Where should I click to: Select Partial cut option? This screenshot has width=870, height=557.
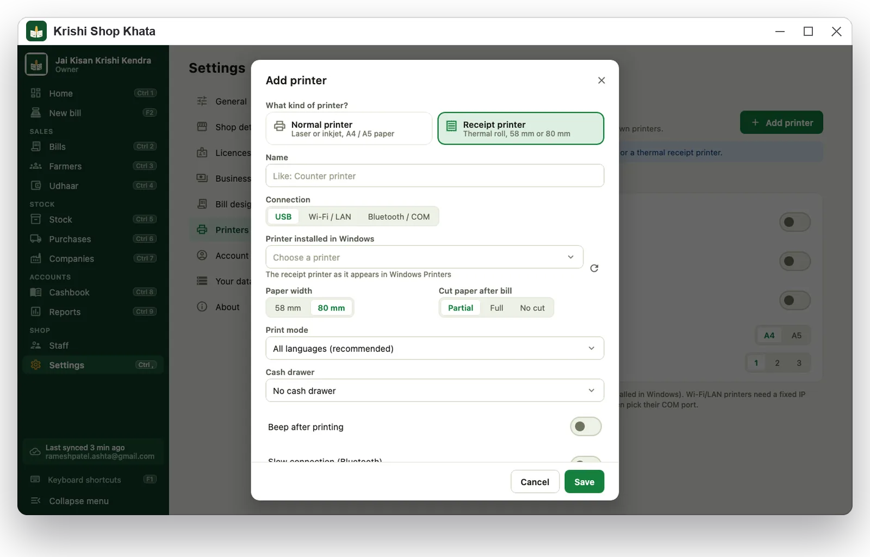(x=461, y=308)
